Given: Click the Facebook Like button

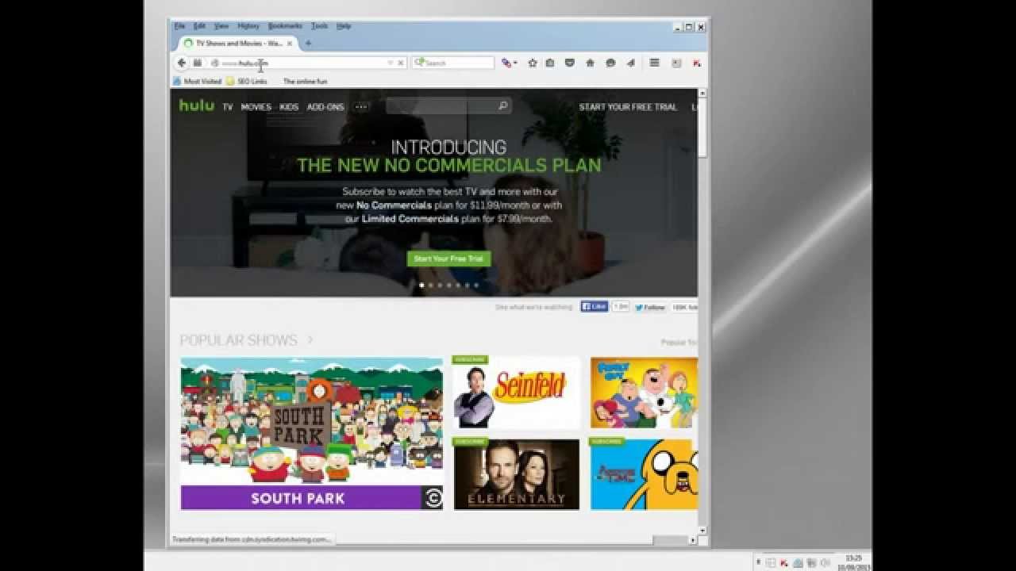Looking at the screenshot, I should coord(595,307).
